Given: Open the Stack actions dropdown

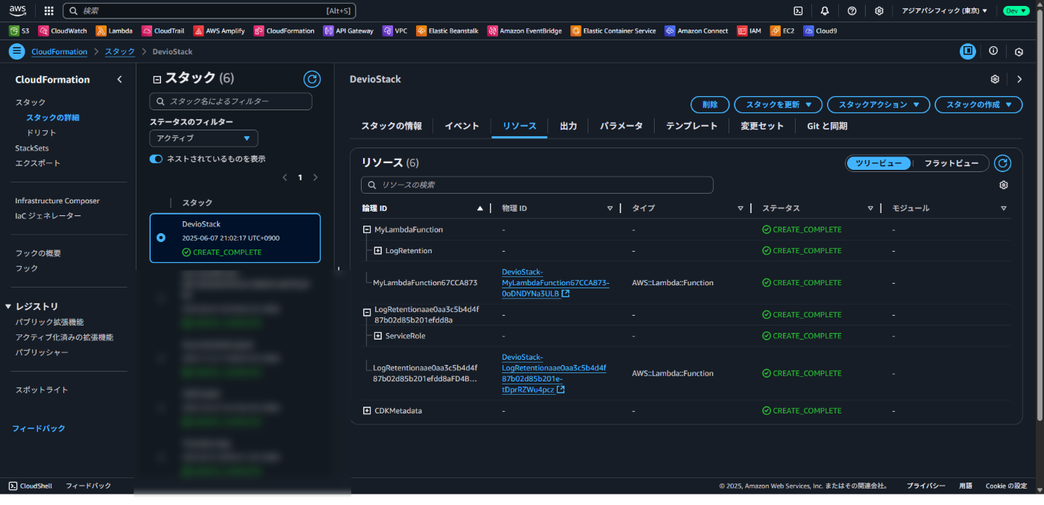Looking at the screenshot, I should [878, 104].
